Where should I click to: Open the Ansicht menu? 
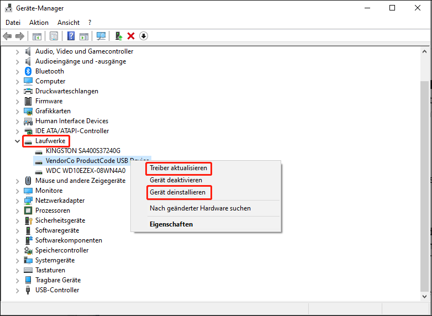69,23
